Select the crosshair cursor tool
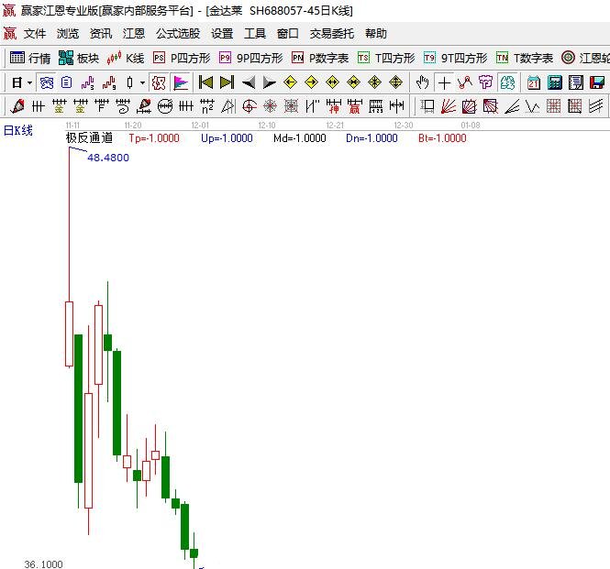 tap(444, 82)
